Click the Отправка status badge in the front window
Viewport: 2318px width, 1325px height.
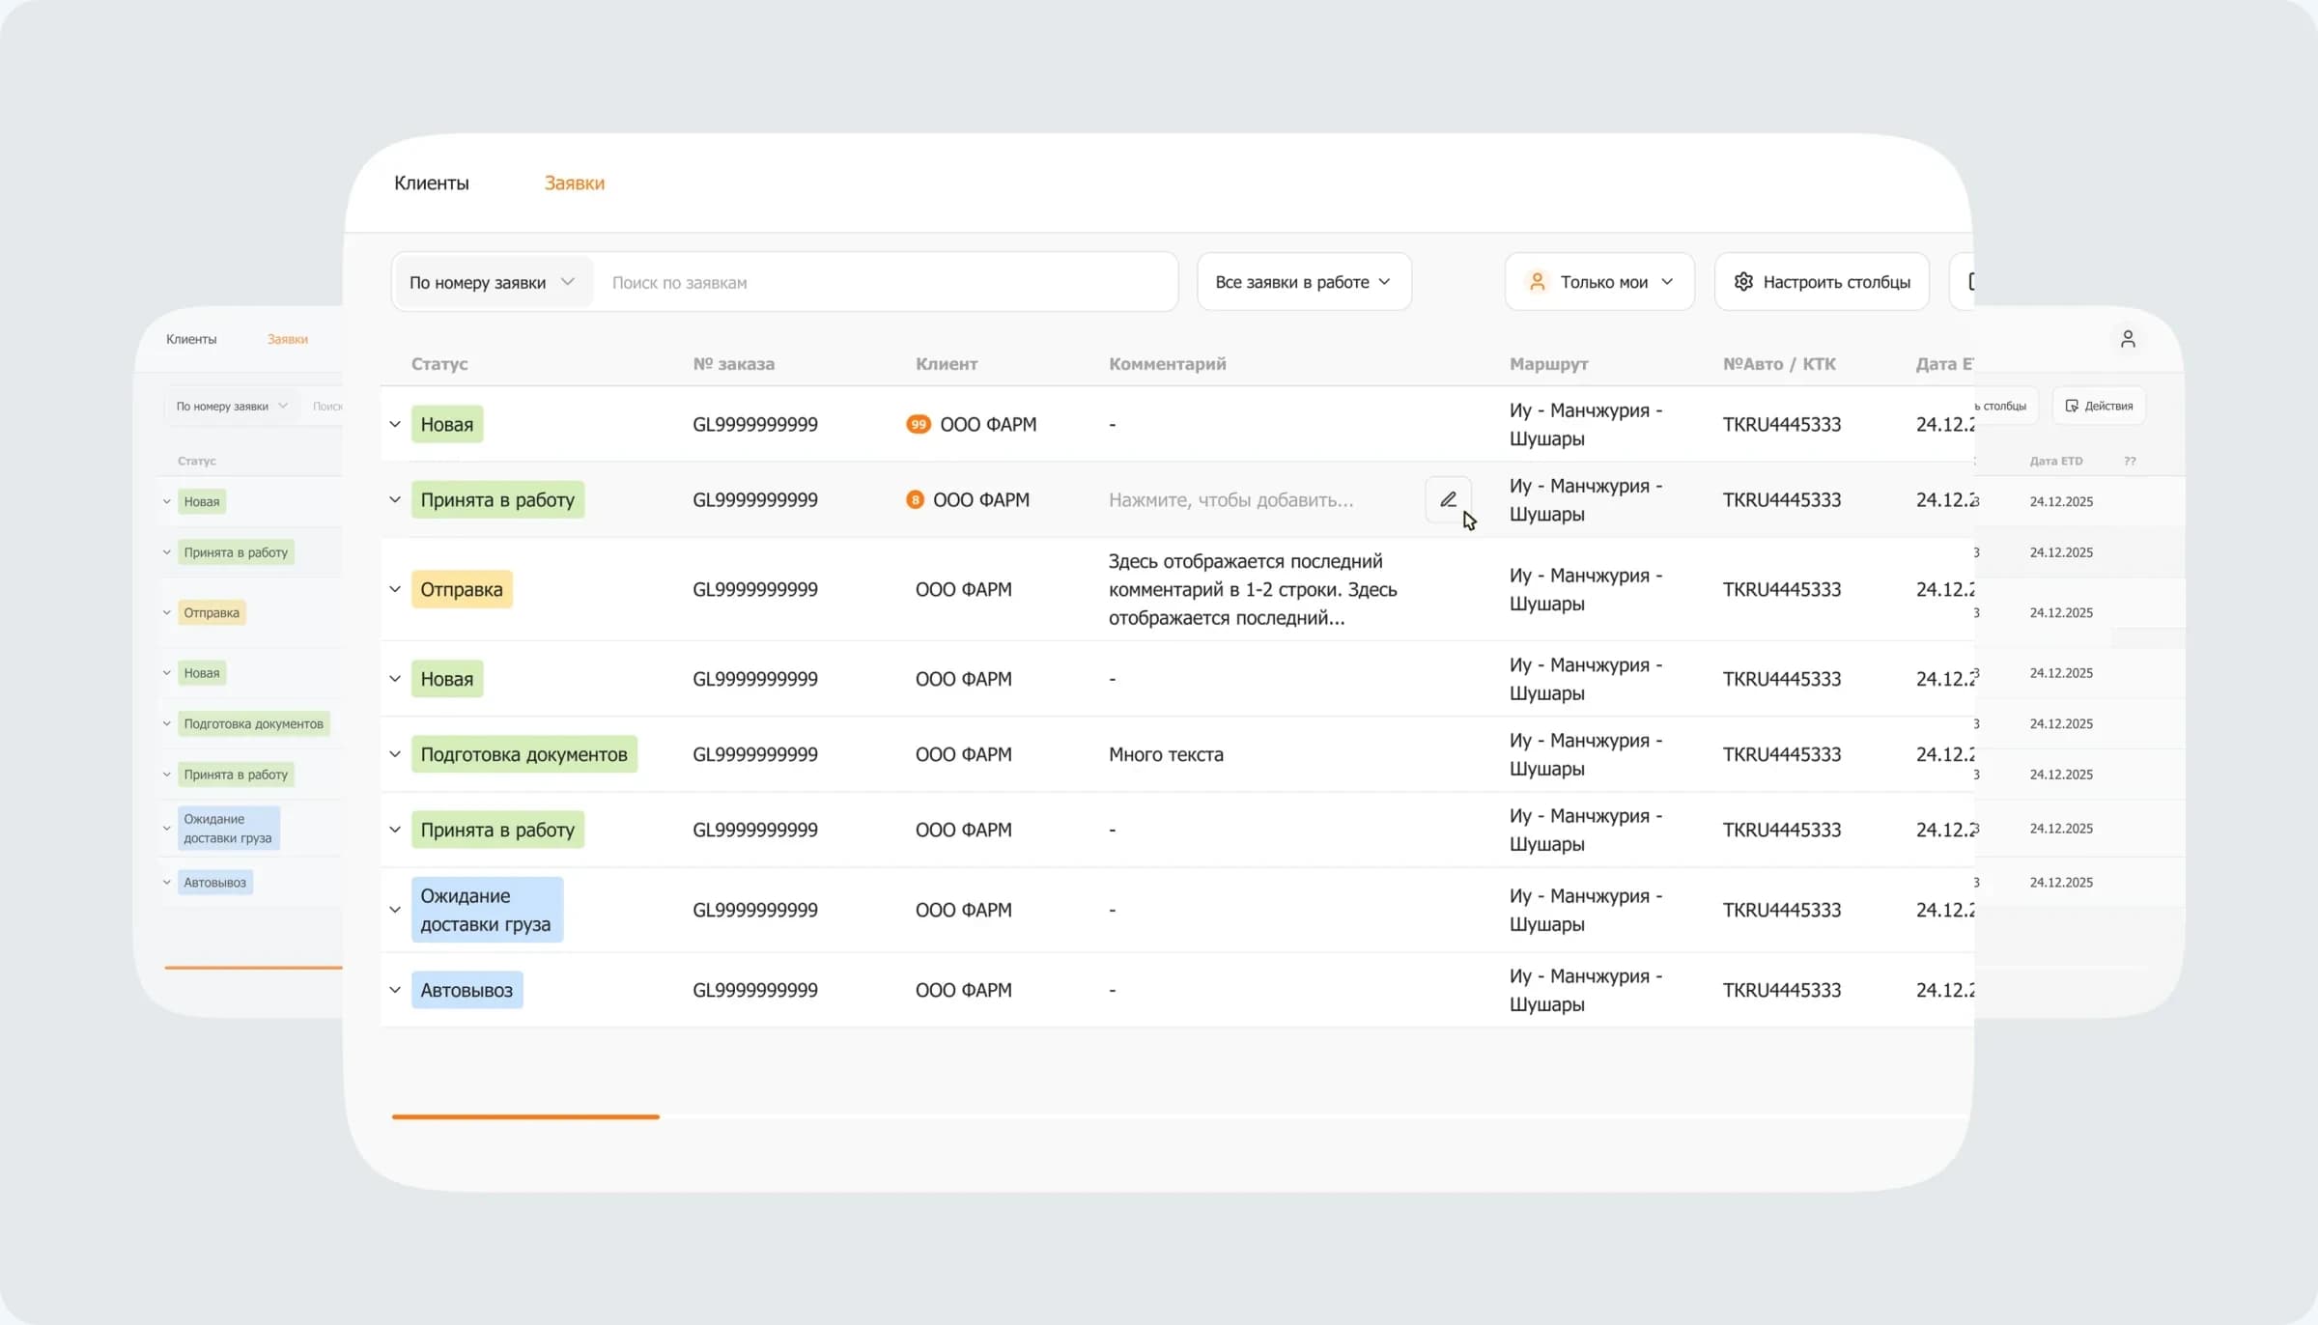(462, 589)
